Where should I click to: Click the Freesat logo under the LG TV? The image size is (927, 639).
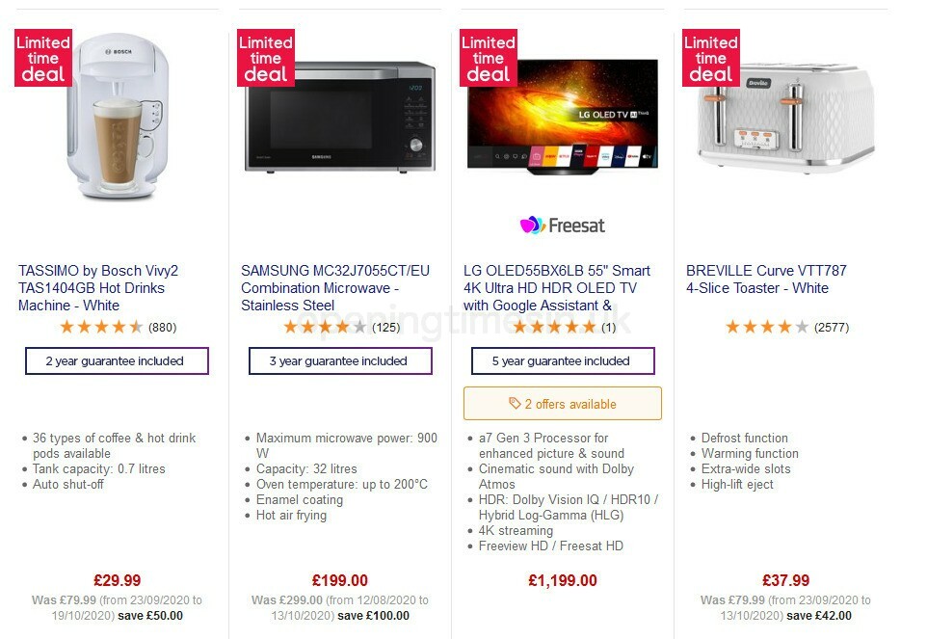pyautogui.click(x=563, y=225)
